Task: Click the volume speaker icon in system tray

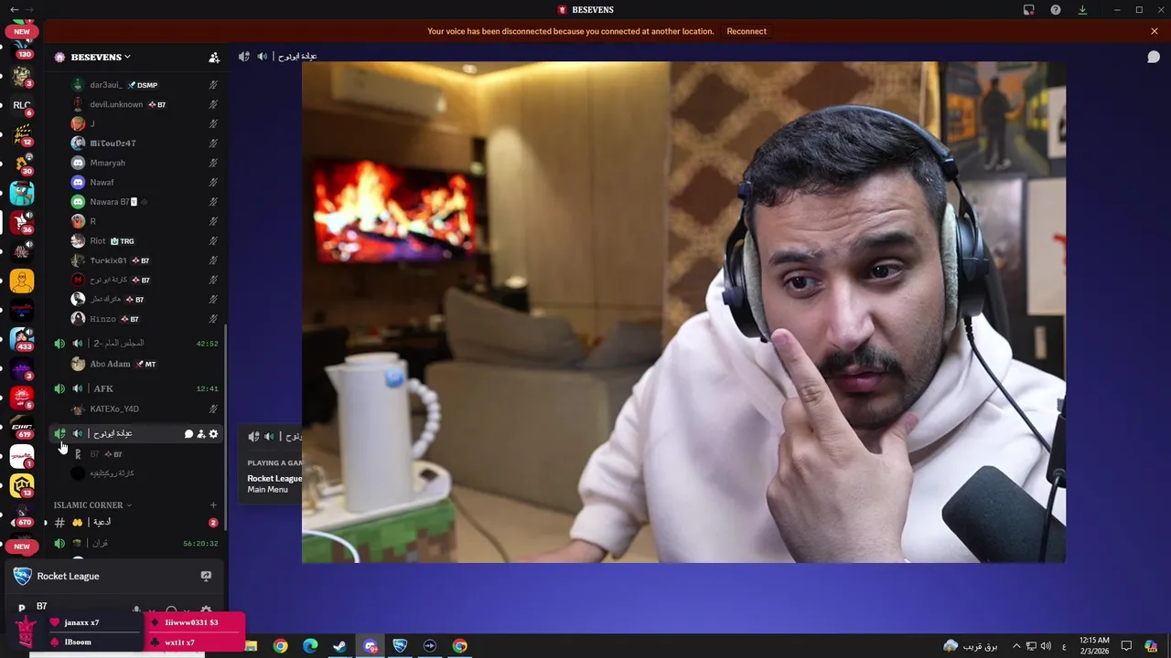Action: [x=1047, y=646]
